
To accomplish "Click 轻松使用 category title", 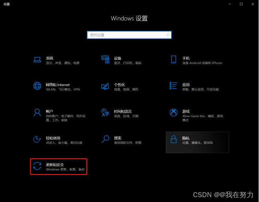I will 53,138.
